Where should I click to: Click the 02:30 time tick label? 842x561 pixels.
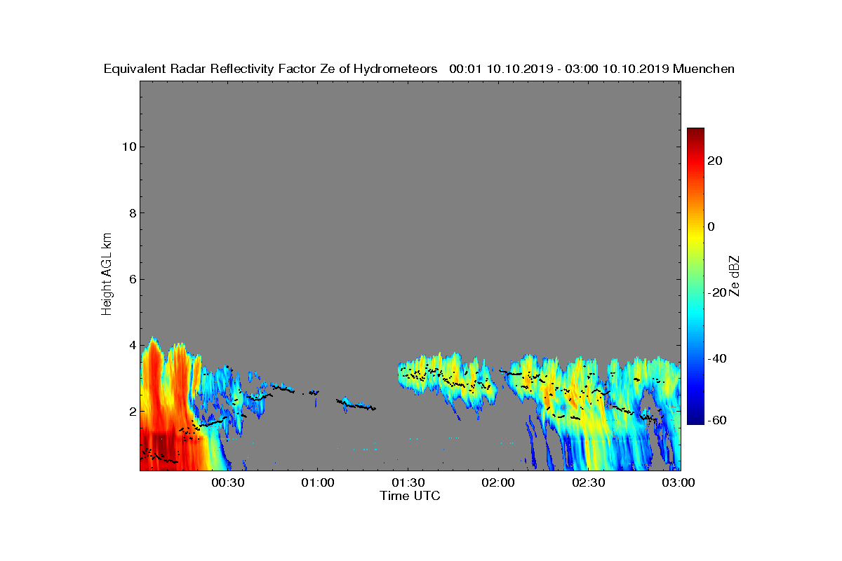pyautogui.click(x=589, y=482)
